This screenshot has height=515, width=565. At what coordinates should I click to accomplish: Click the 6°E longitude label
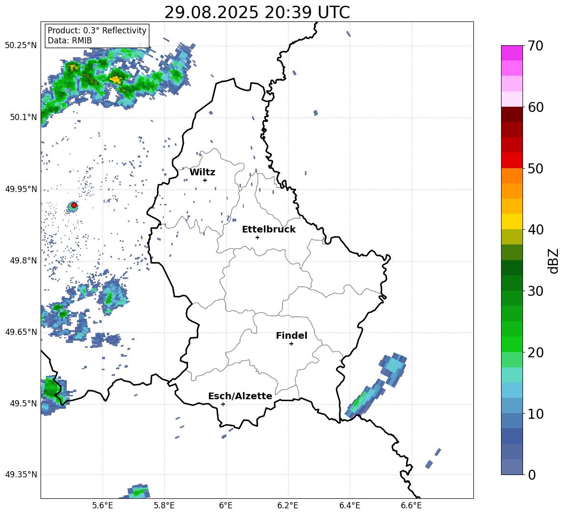click(226, 505)
